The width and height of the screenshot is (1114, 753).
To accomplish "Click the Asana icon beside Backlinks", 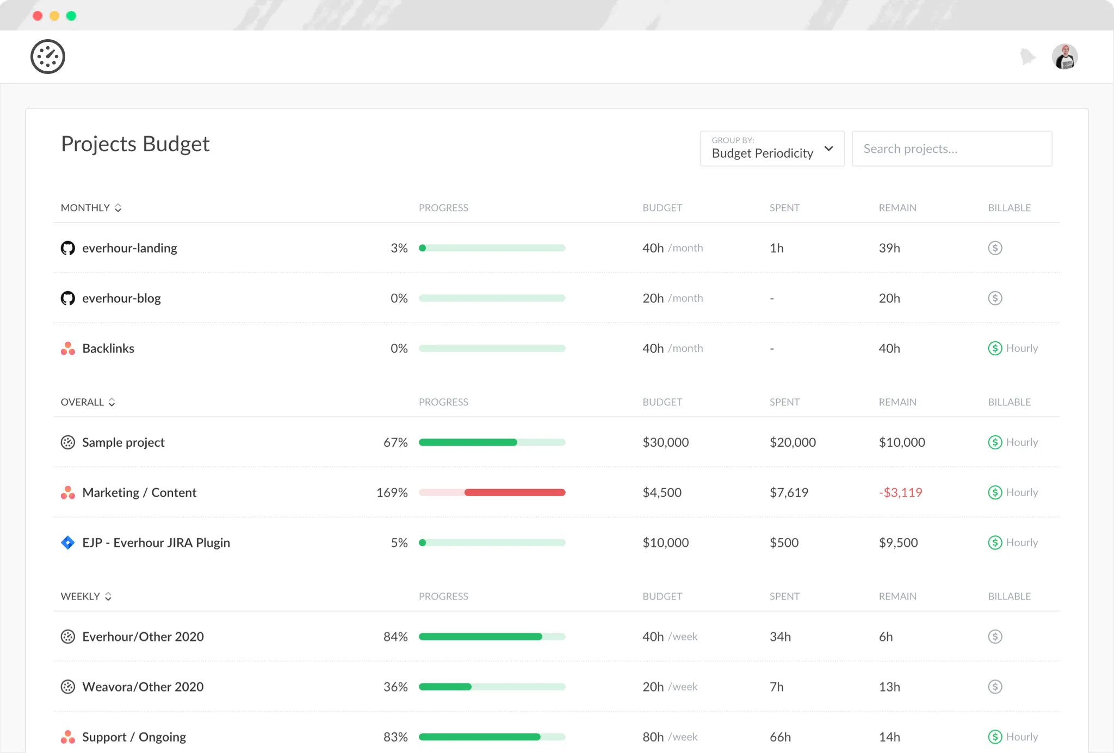I will (x=67, y=348).
